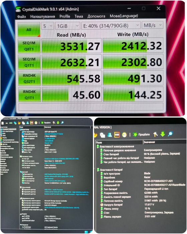Click the tools icon in the left AIDA64 toolbar

54,123
